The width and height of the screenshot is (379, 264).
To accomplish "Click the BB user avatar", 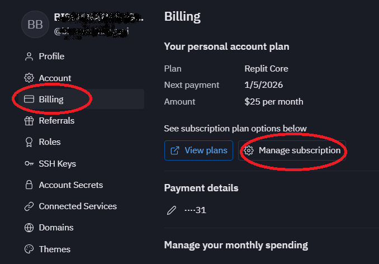I will pos(35,24).
